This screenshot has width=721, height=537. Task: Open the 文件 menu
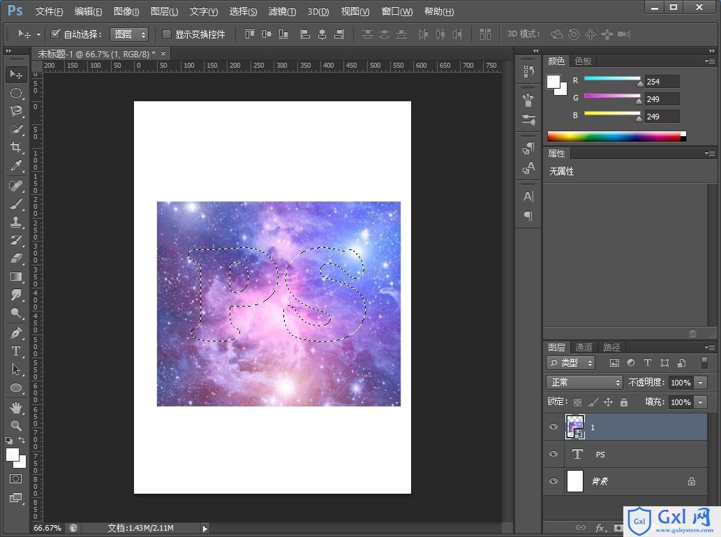(x=49, y=11)
